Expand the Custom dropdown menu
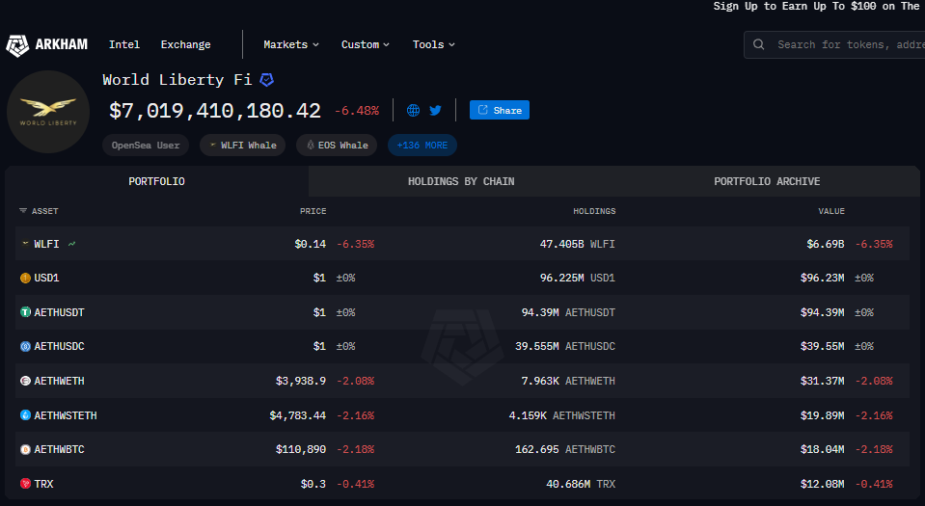Screen dimensions: 925x506 pyautogui.click(x=366, y=44)
